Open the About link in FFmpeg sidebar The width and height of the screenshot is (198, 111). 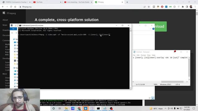coord(5,20)
